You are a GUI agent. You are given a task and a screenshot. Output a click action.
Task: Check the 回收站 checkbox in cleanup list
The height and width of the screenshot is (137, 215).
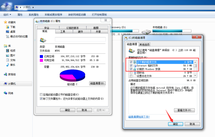coord(131,73)
